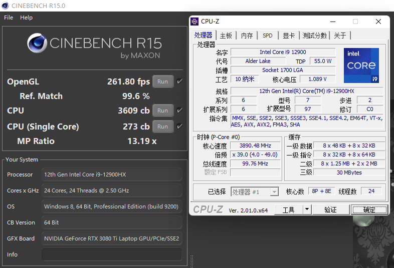The height and width of the screenshot is (268, 394).
Task: Click the 273 cb single core score
Action: tap(136, 126)
